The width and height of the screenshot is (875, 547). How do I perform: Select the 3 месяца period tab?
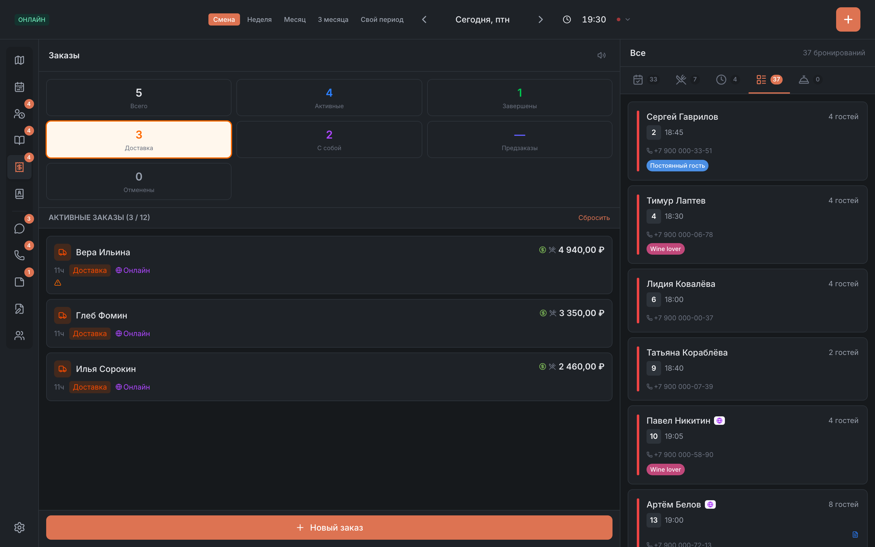tap(333, 19)
